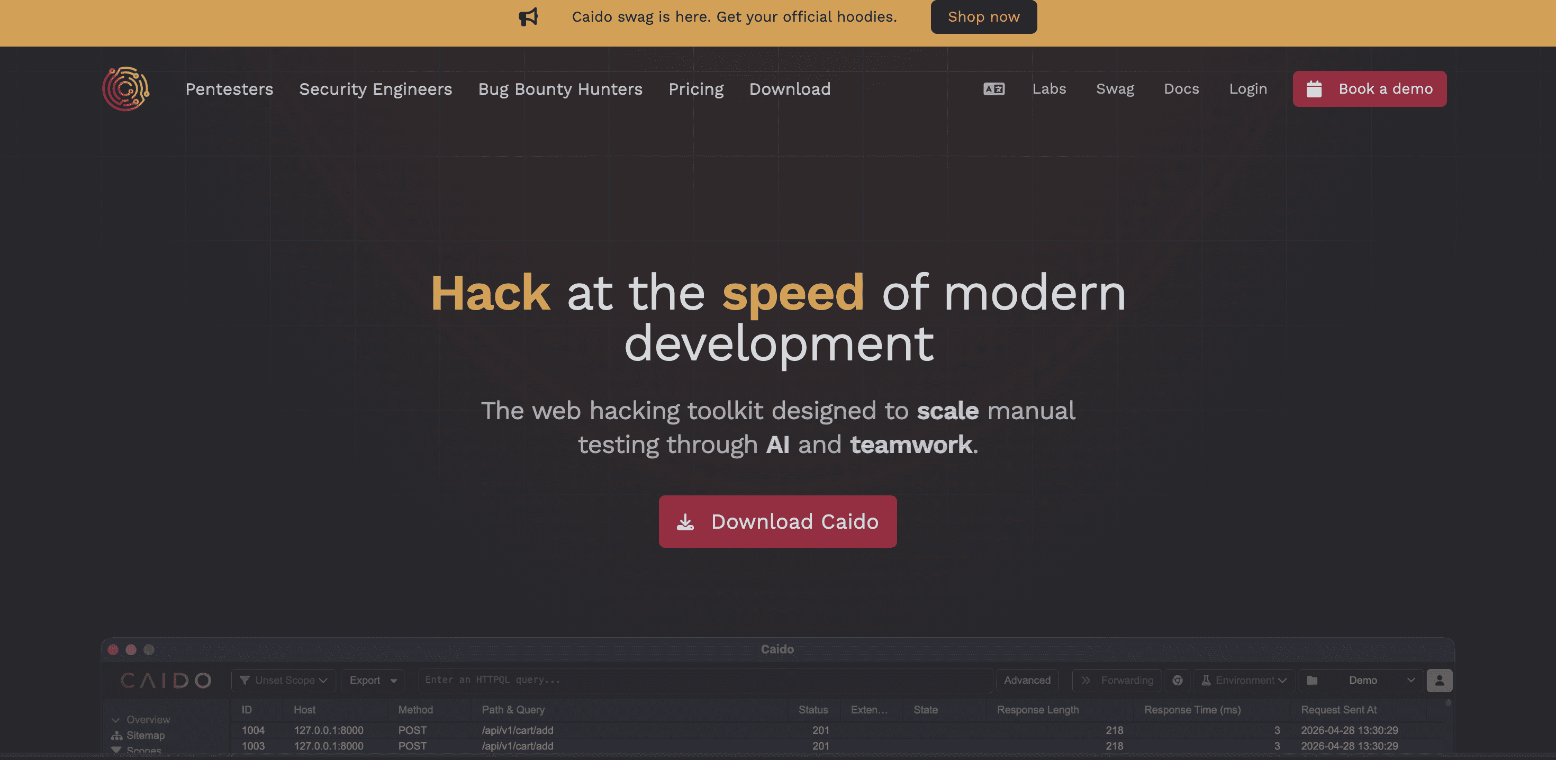Click the POST method cell in row 1004

pyautogui.click(x=413, y=730)
